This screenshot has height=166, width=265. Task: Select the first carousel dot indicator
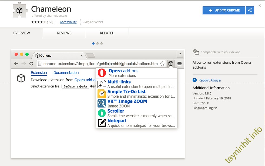point(93,43)
